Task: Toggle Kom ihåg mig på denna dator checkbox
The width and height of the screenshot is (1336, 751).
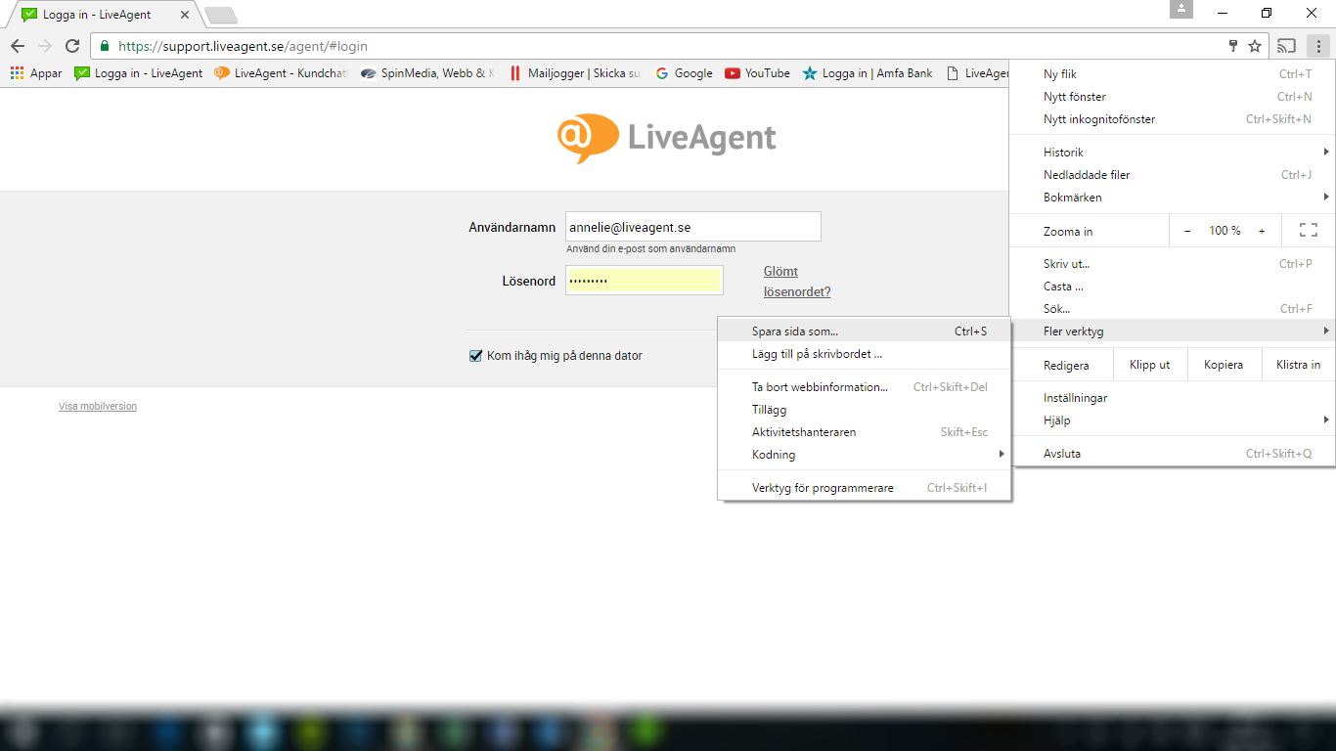Action: pos(476,356)
